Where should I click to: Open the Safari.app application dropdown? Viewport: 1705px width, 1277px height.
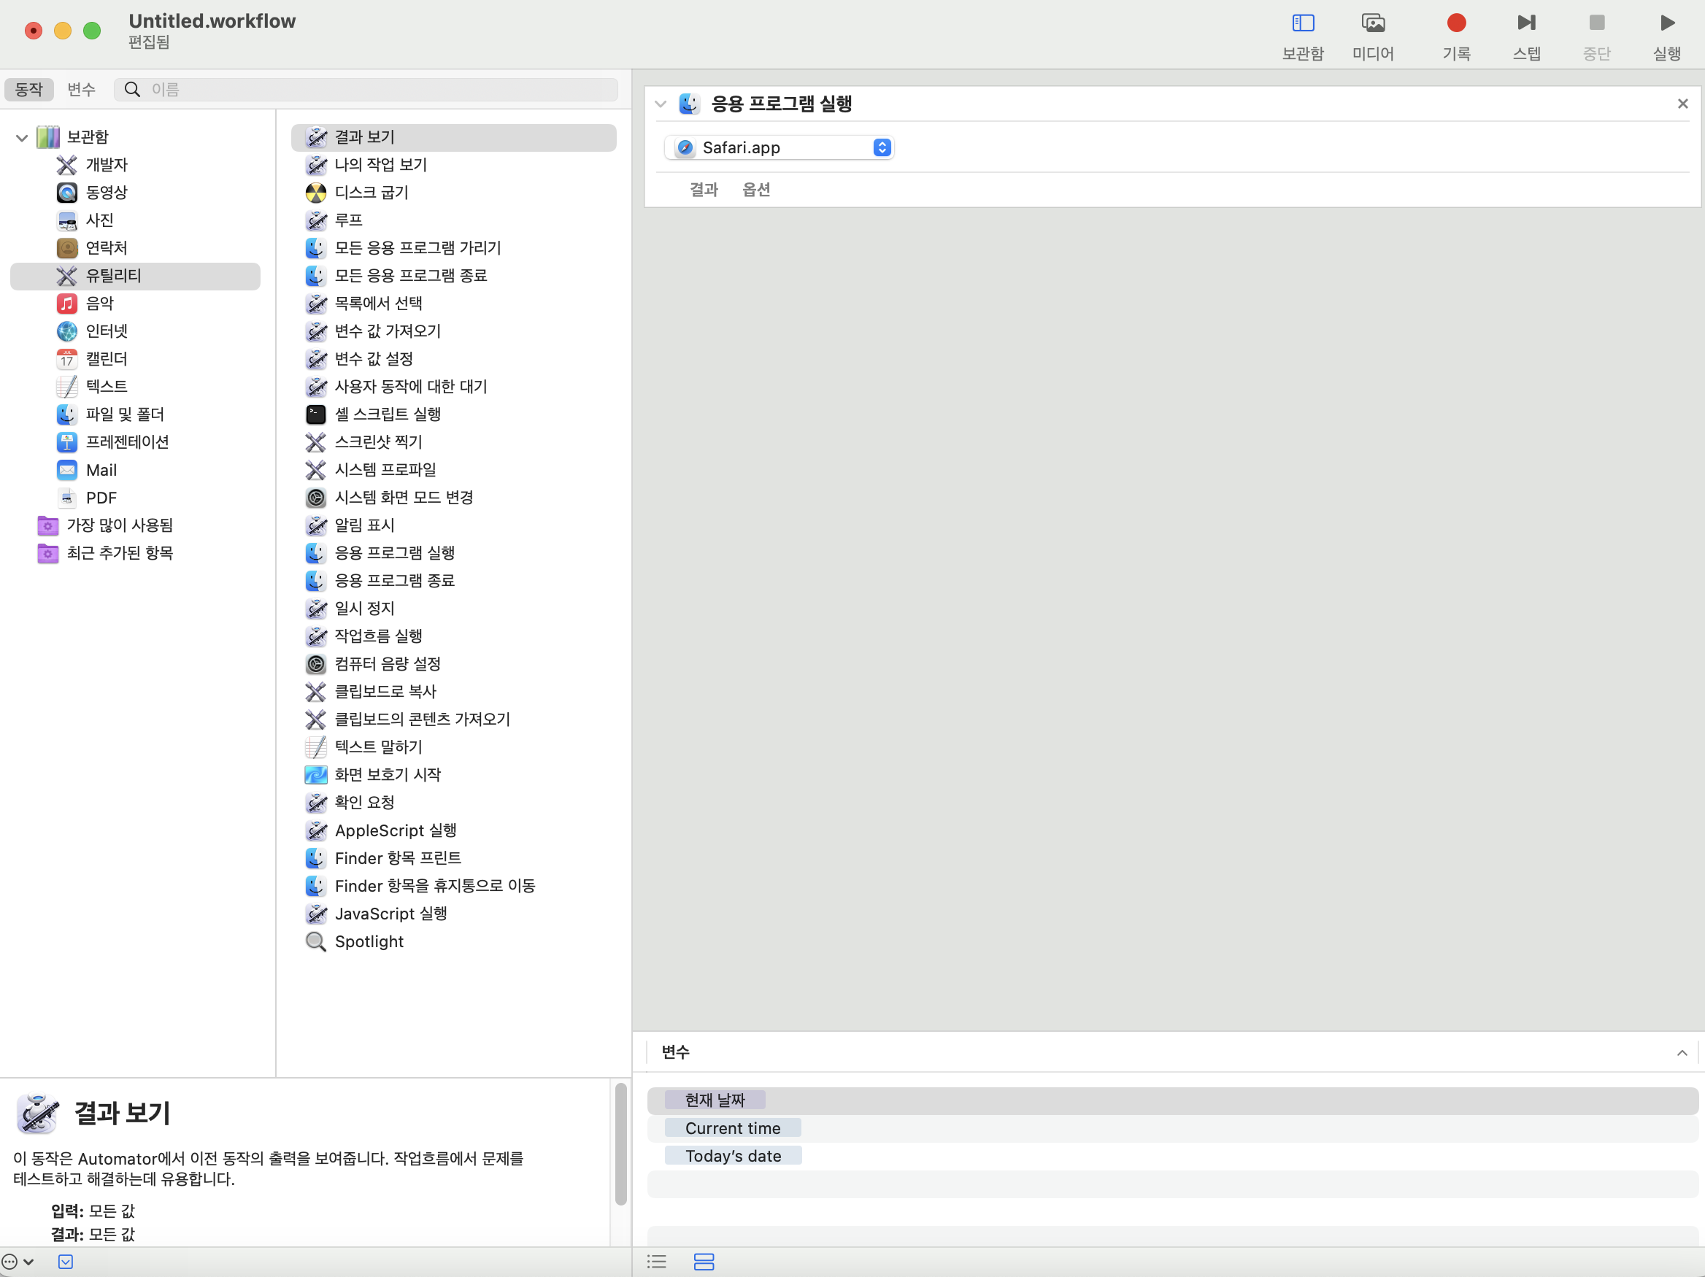pos(780,148)
